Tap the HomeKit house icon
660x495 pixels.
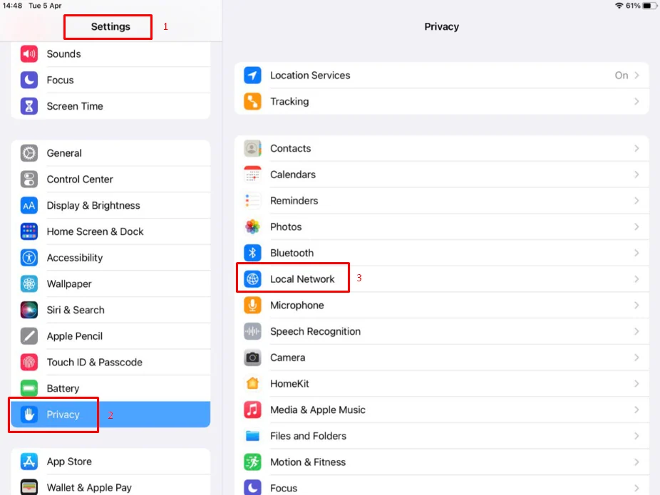[x=252, y=384]
